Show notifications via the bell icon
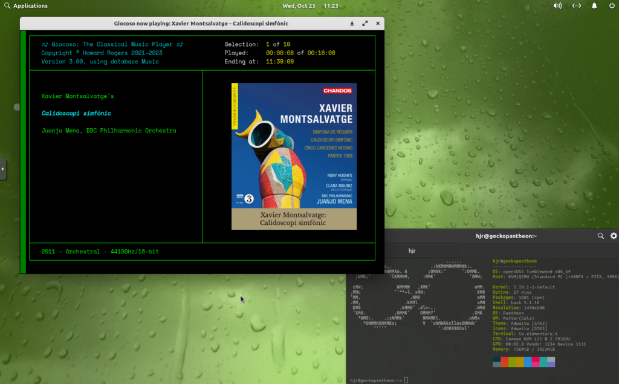This screenshot has width=619, height=384. coord(594,6)
